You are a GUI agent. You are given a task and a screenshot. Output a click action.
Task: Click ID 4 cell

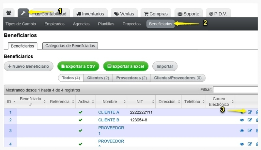coord(10,144)
